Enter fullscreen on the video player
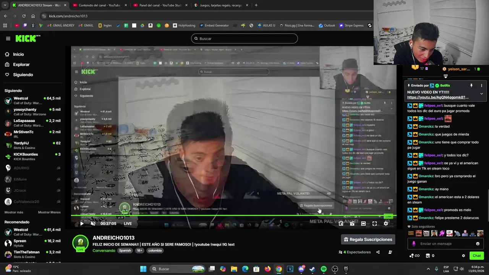This screenshot has width=489, height=275. point(374,224)
